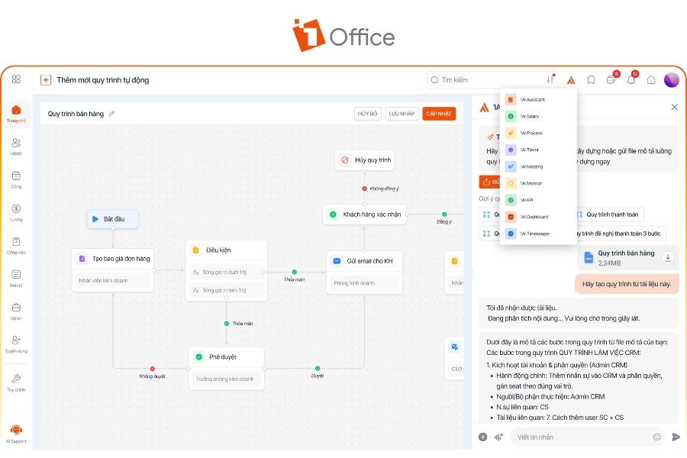Image resolution: width=687 pixels, height=458 pixels.
Task: Open the Công việc task module
Action: pos(16,245)
